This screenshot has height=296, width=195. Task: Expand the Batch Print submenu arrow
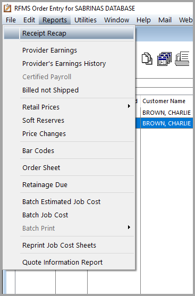pos(129,227)
